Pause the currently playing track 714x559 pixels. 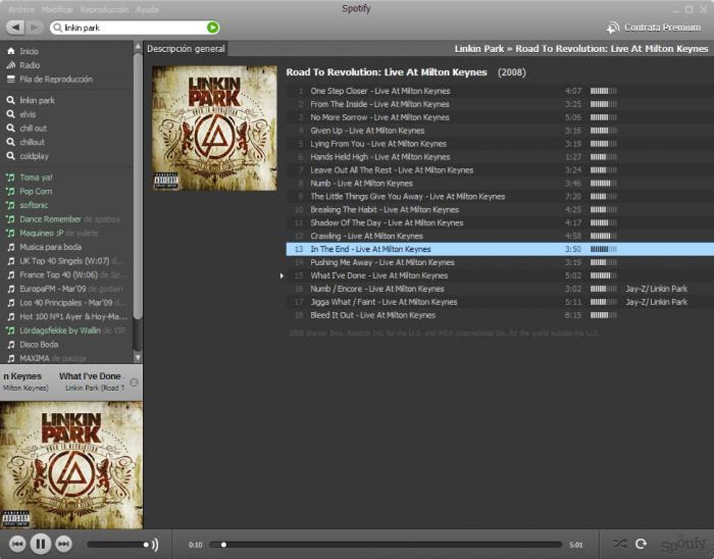coord(41,544)
